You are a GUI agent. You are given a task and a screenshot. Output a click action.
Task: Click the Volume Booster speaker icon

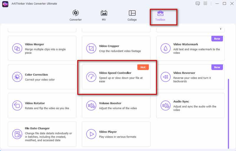tap(91, 105)
